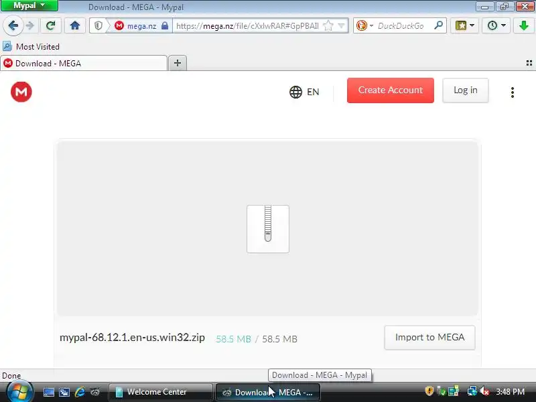Viewport: 536px width, 402px height.
Task: Click Download MEGA taskbar button
Action: [x=268, y=392]
